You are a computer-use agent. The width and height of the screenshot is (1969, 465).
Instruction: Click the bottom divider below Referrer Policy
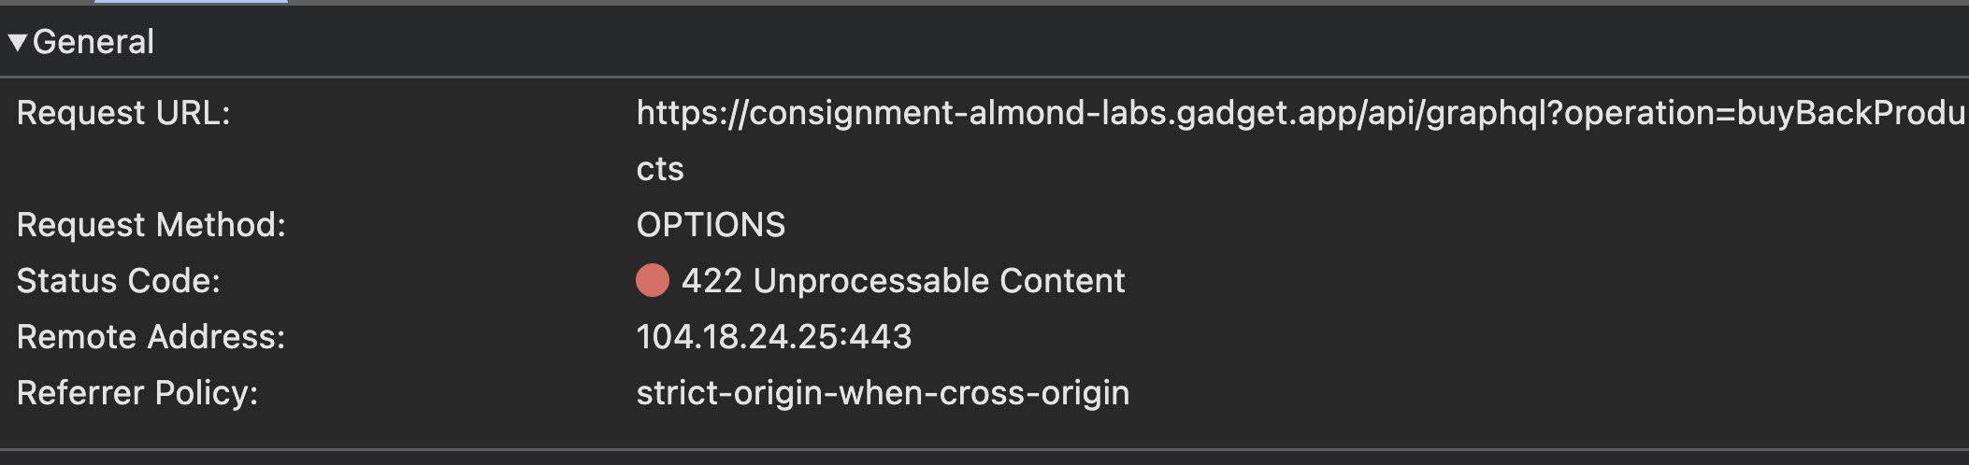[x=984, y=450]
